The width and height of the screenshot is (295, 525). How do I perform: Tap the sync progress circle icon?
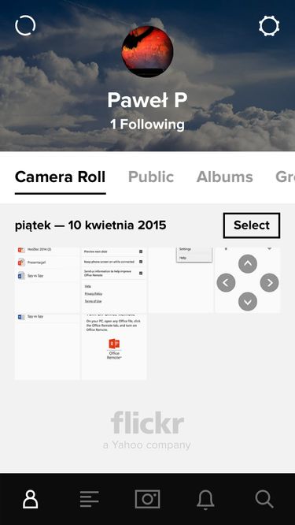click(x=25, y=25)
